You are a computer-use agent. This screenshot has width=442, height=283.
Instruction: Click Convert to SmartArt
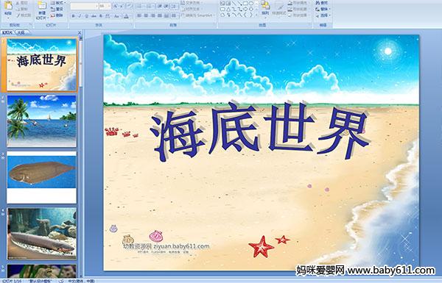(x=197, y=15)
